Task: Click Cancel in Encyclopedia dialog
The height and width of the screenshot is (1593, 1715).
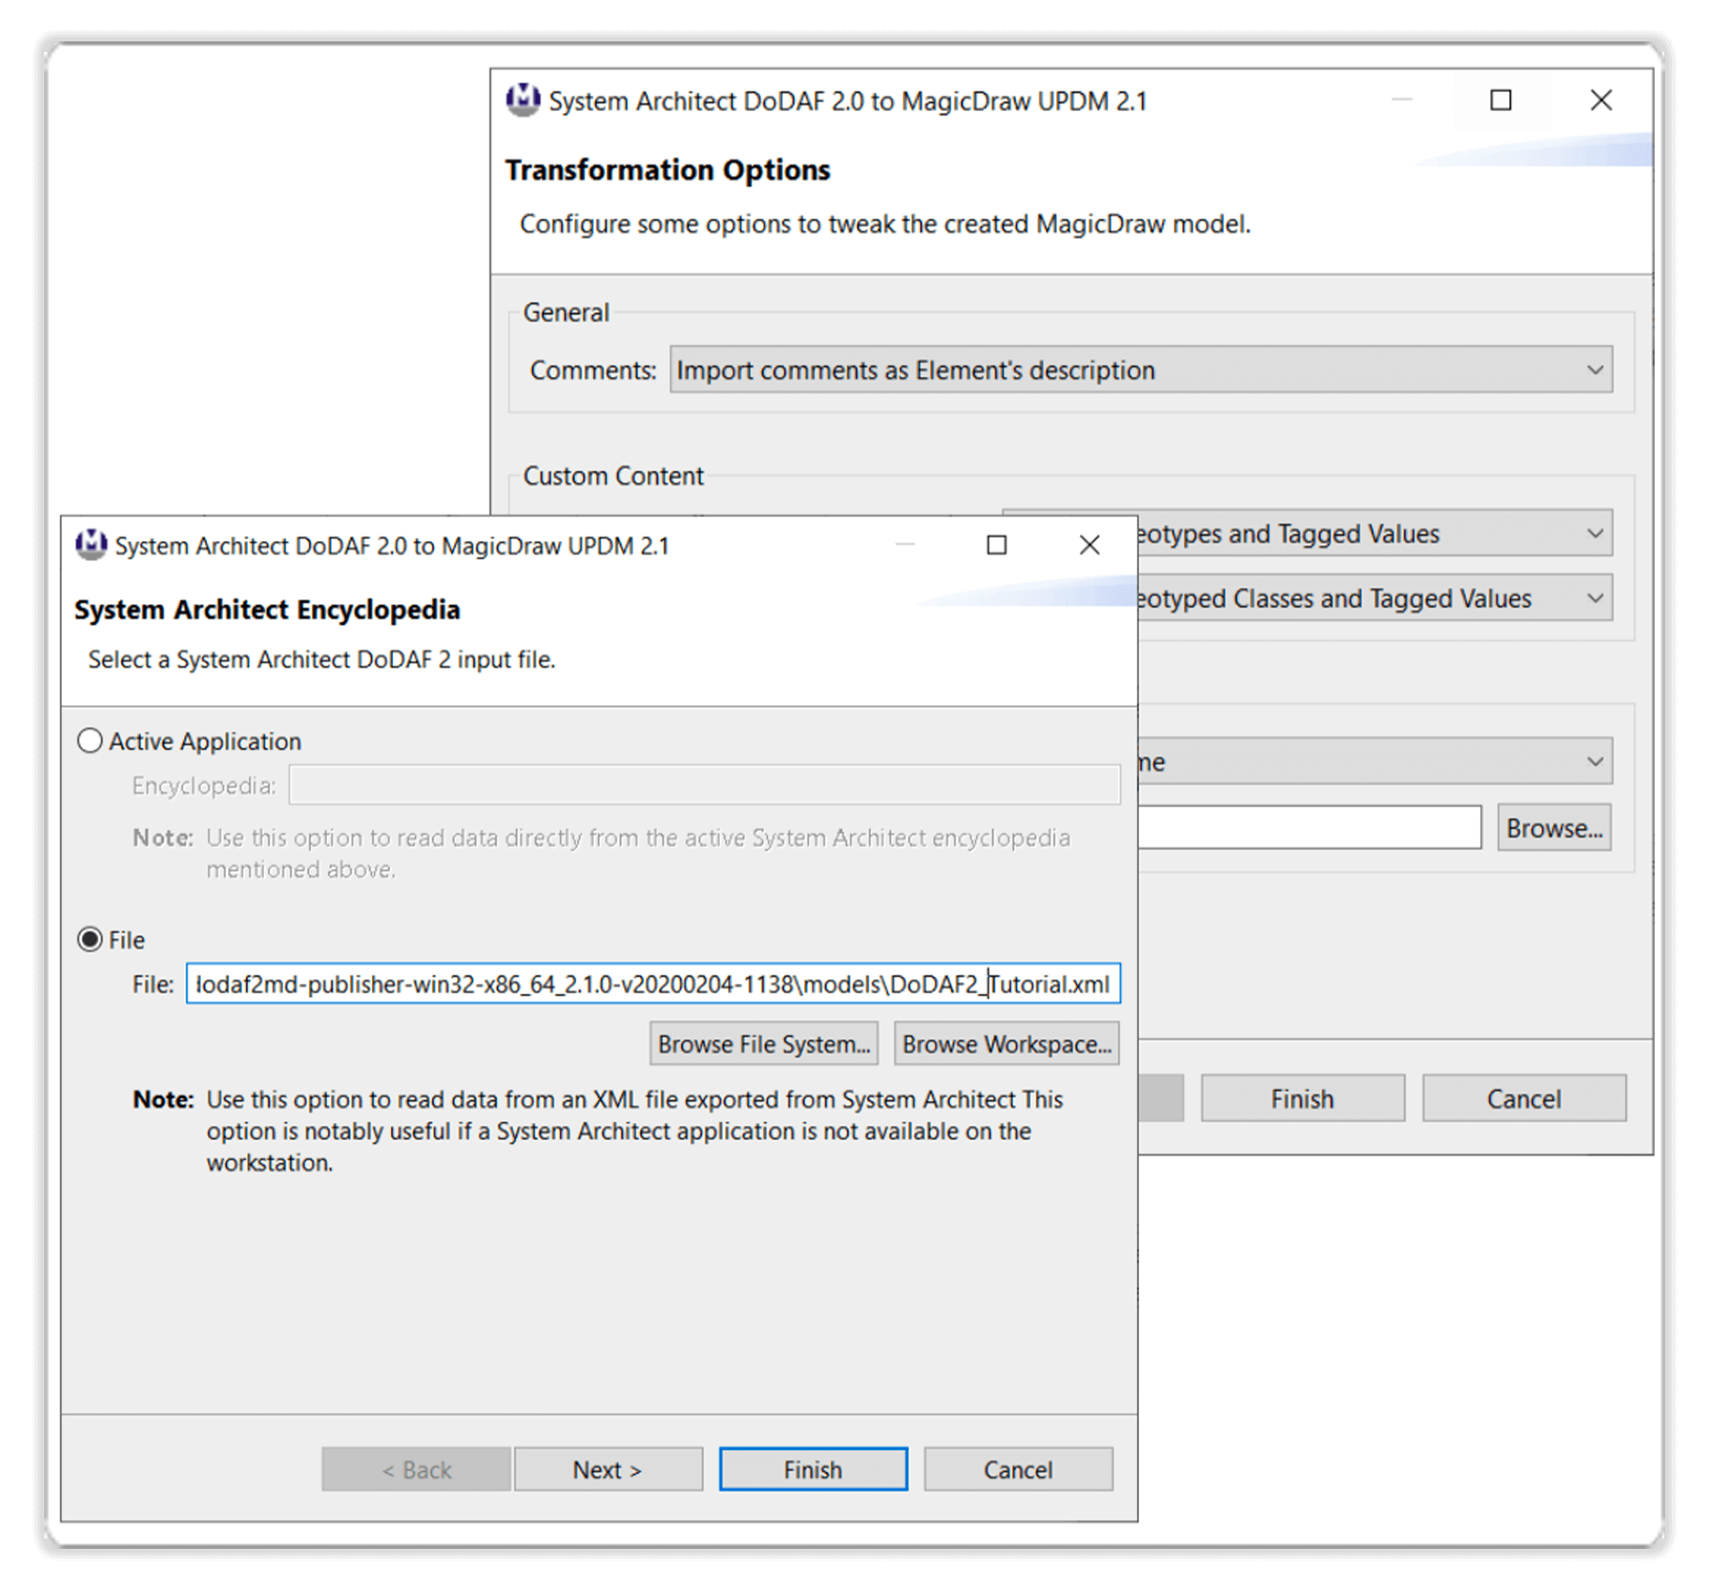Action: point(1019,1469)
